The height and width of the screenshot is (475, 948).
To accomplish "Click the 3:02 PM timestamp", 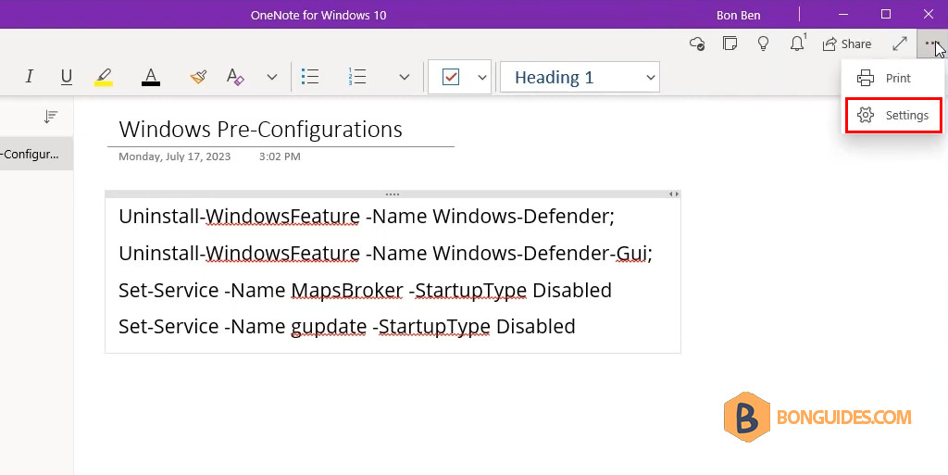I will (280, 156).
